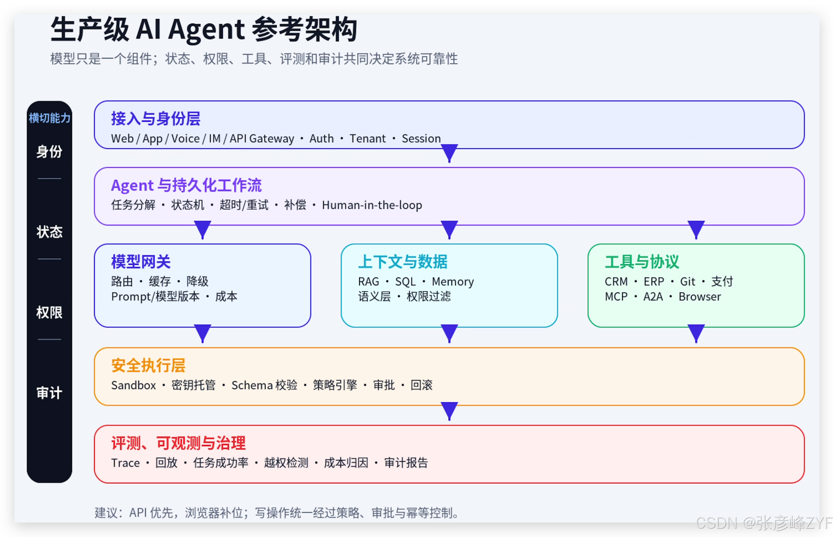Click 审计 in the sidebar
Image resolution: width=834 pixels, height=537 pixels.
pos(49,393)
